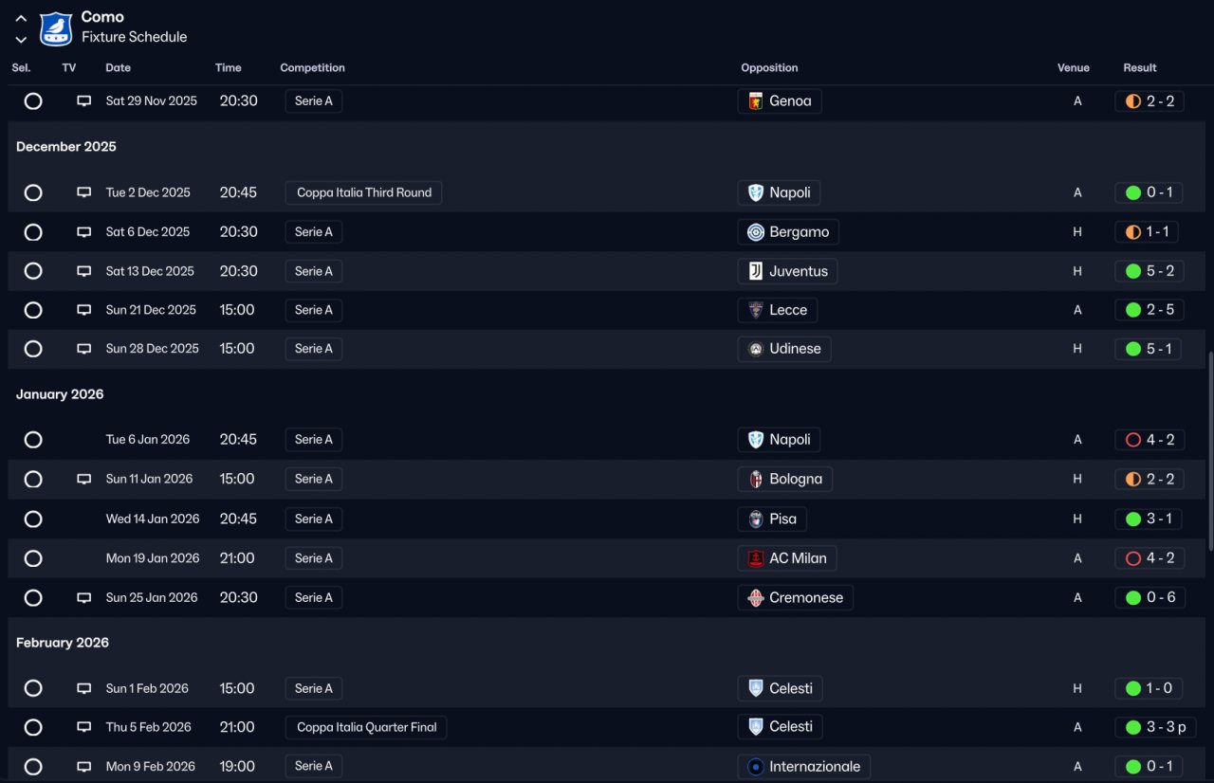Sort fixtures by the Date column
This screenshot has width=1214, height=783.
(x=119, y=68)
